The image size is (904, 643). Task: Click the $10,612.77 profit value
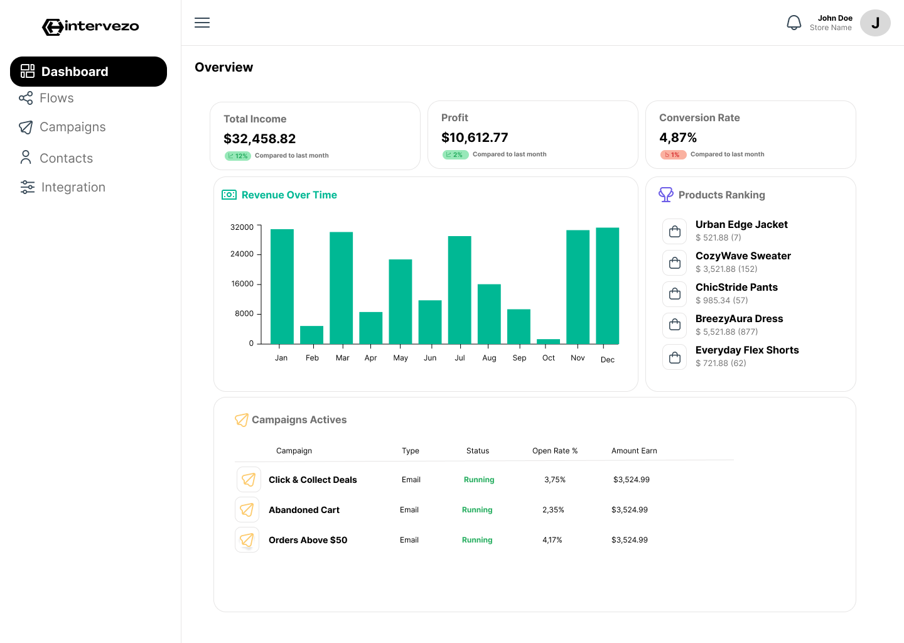[x=475, y=138]
